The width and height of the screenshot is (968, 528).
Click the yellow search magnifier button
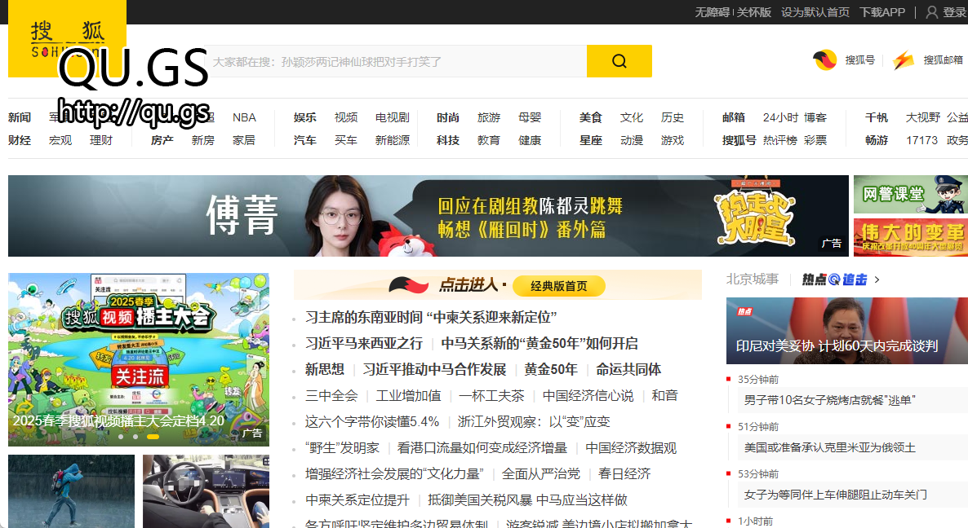pyautogui.click(x=619, y=61)
